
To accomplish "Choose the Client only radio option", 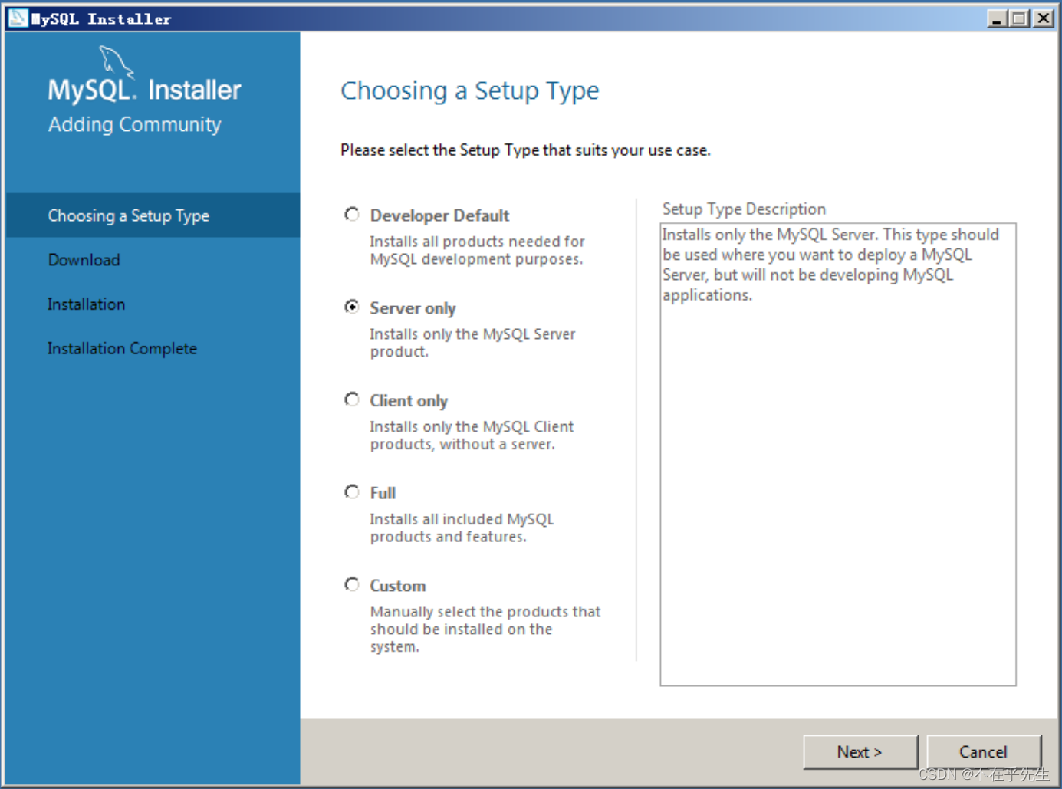I will [352, 399].
